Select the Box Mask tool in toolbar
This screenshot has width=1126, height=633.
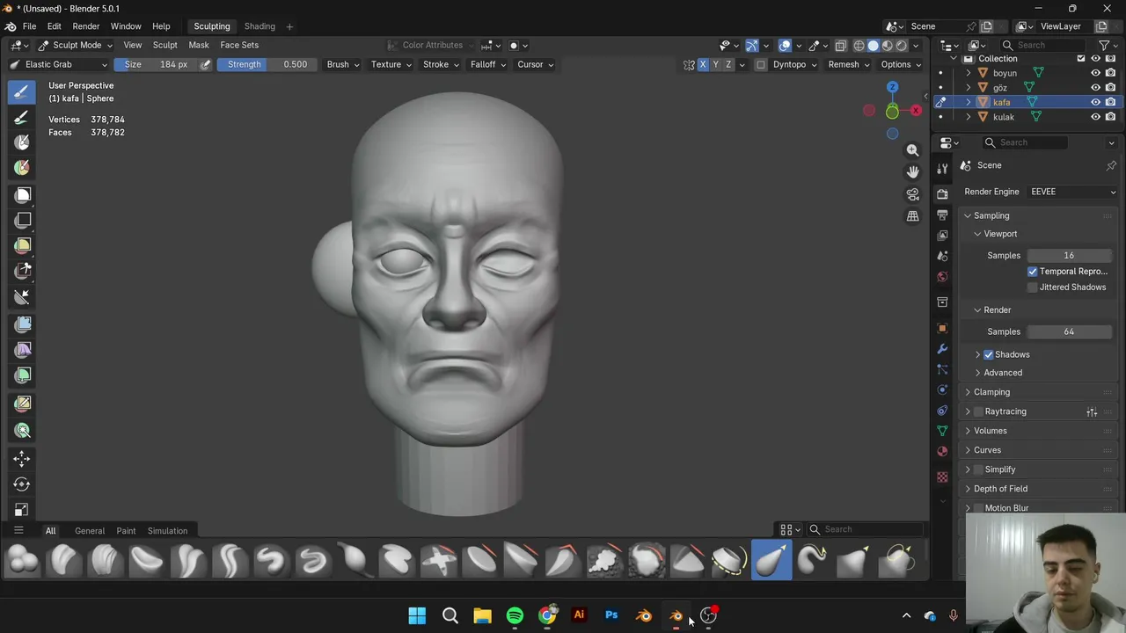click(x=23, y=195)
